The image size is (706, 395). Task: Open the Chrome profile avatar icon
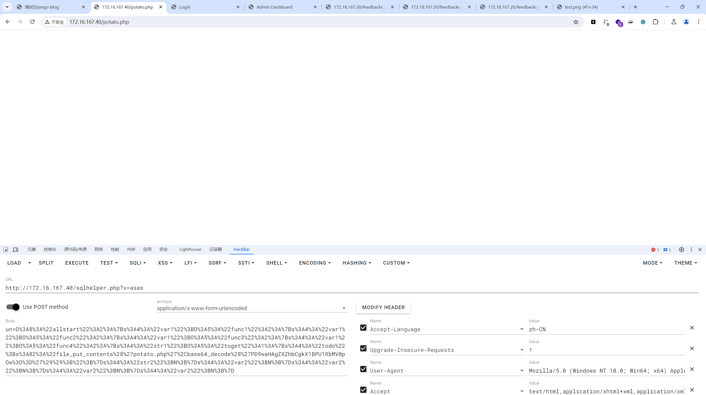tap(686, 22)
